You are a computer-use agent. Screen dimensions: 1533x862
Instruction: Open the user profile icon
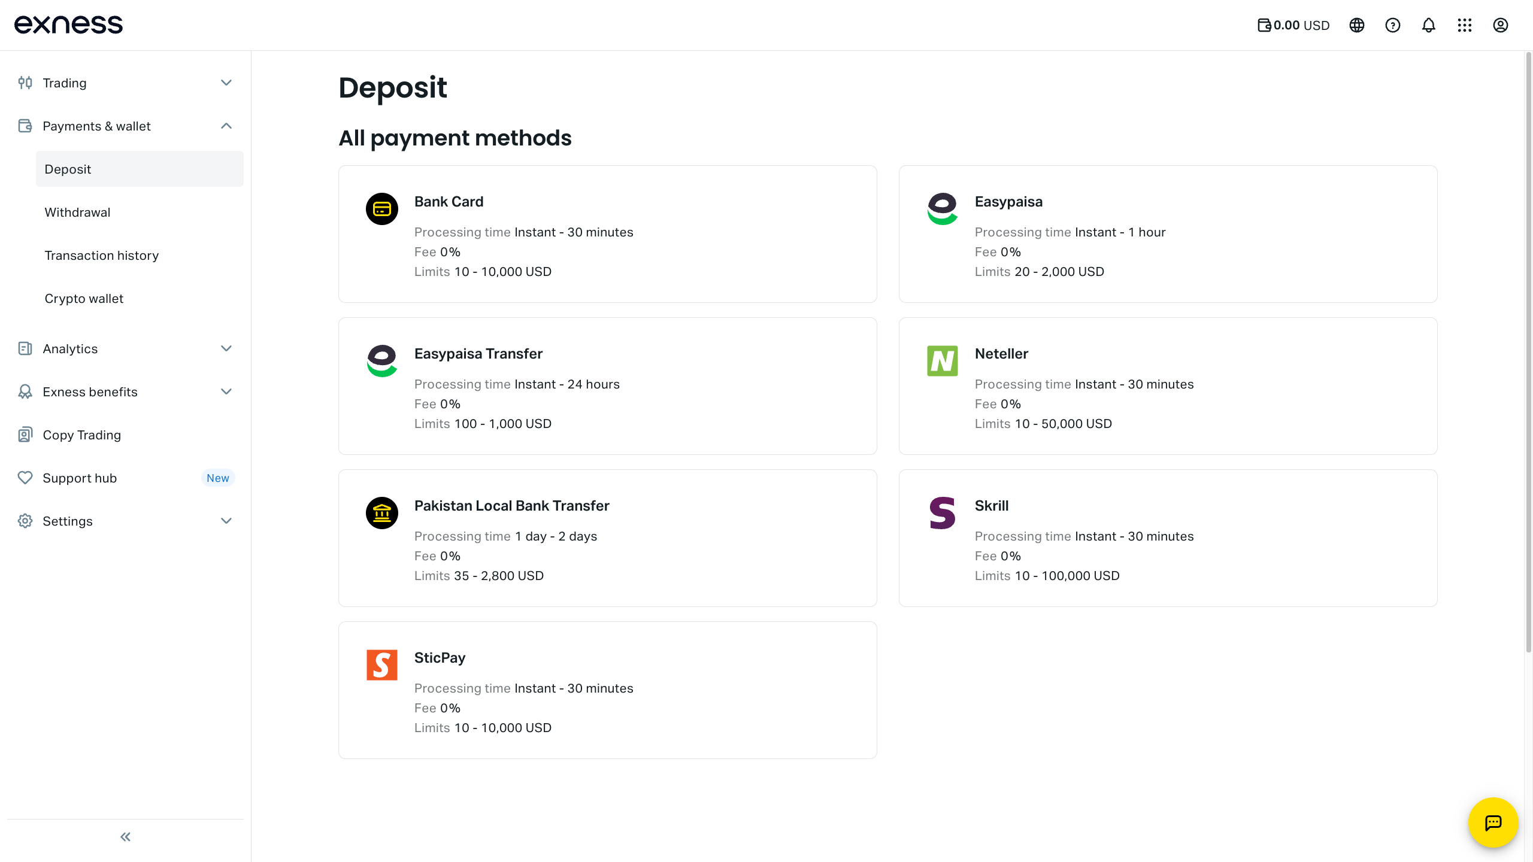[x=1501, y=25]
